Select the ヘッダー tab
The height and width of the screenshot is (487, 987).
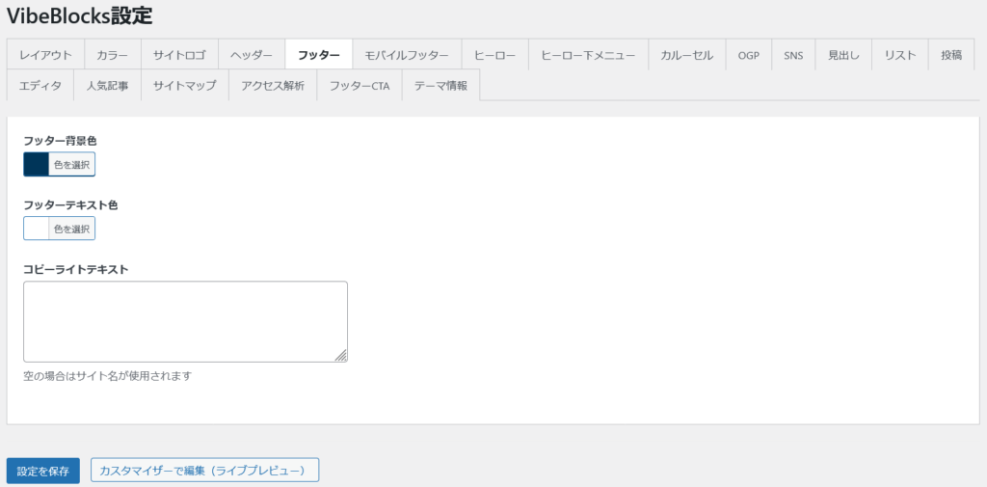[252, 55]
